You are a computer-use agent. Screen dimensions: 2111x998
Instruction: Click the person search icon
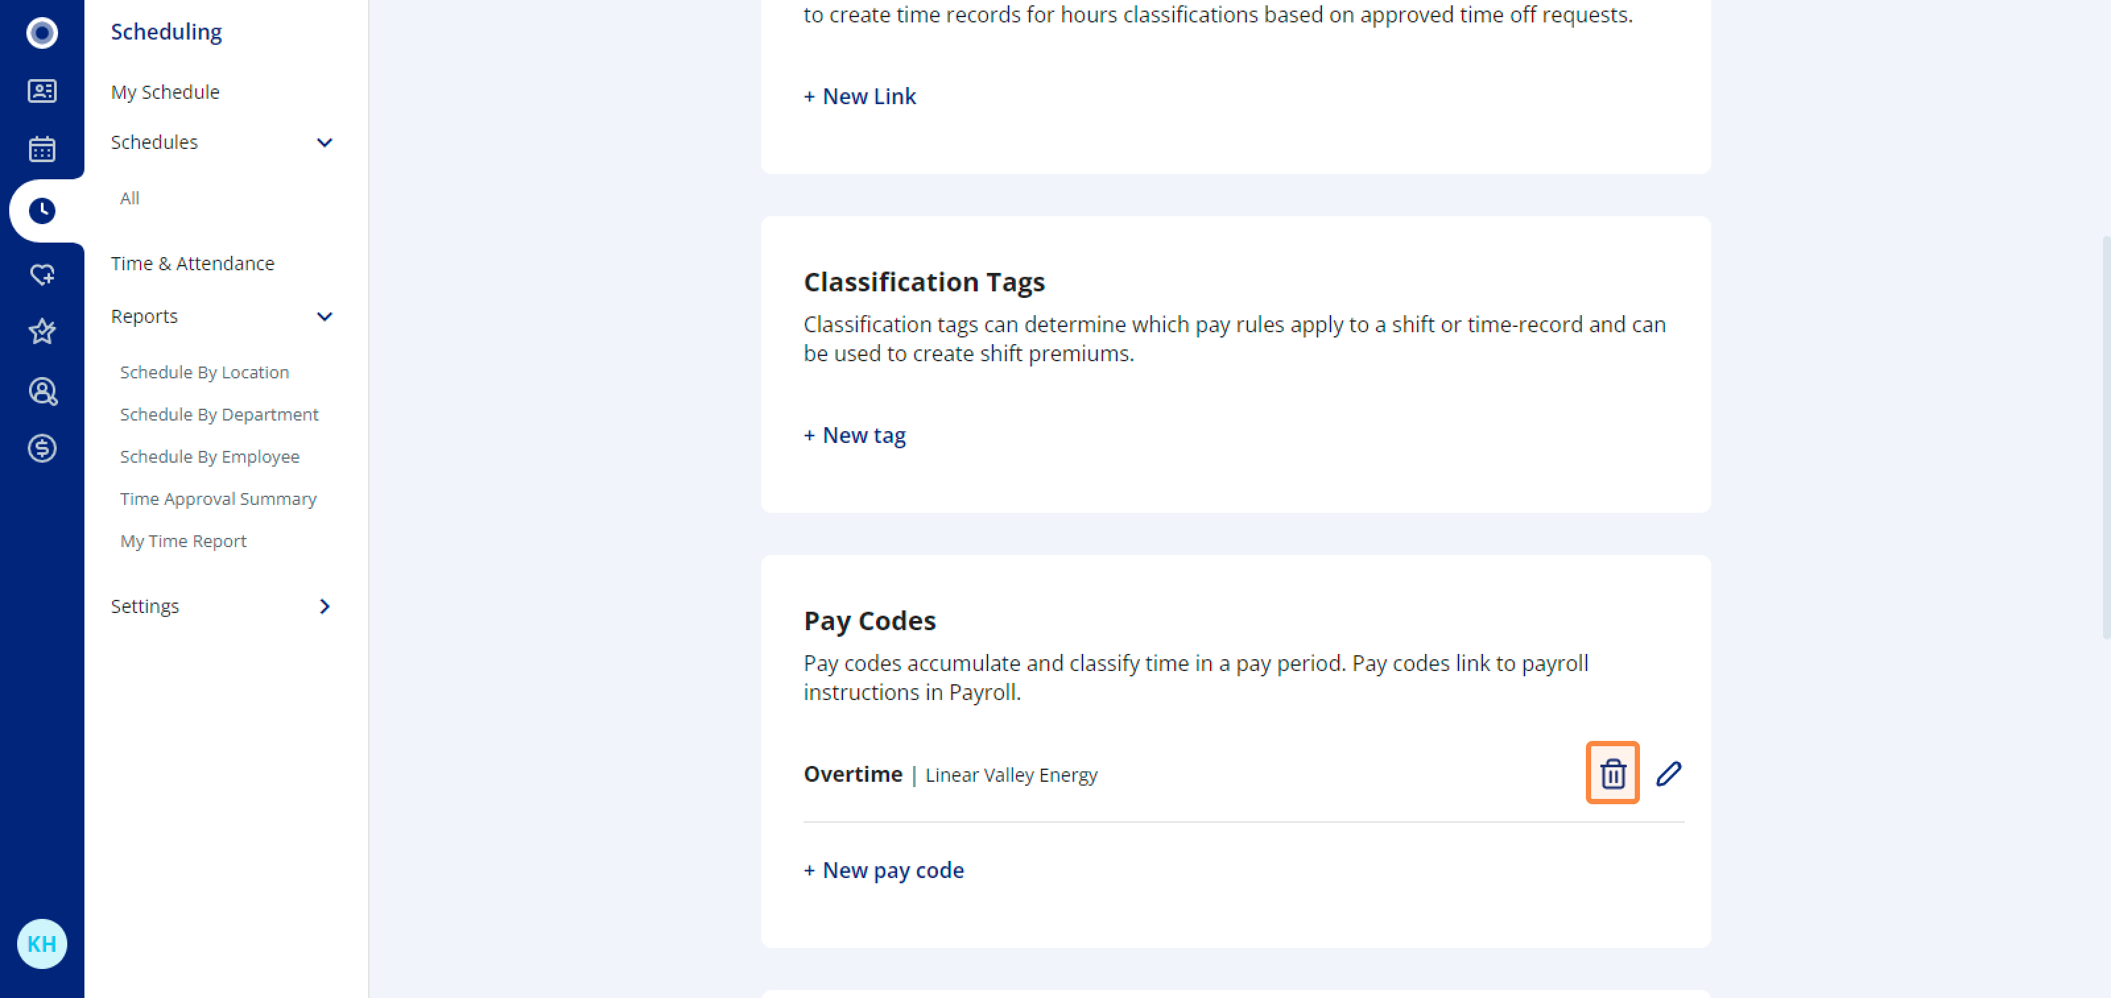point(42,390)
